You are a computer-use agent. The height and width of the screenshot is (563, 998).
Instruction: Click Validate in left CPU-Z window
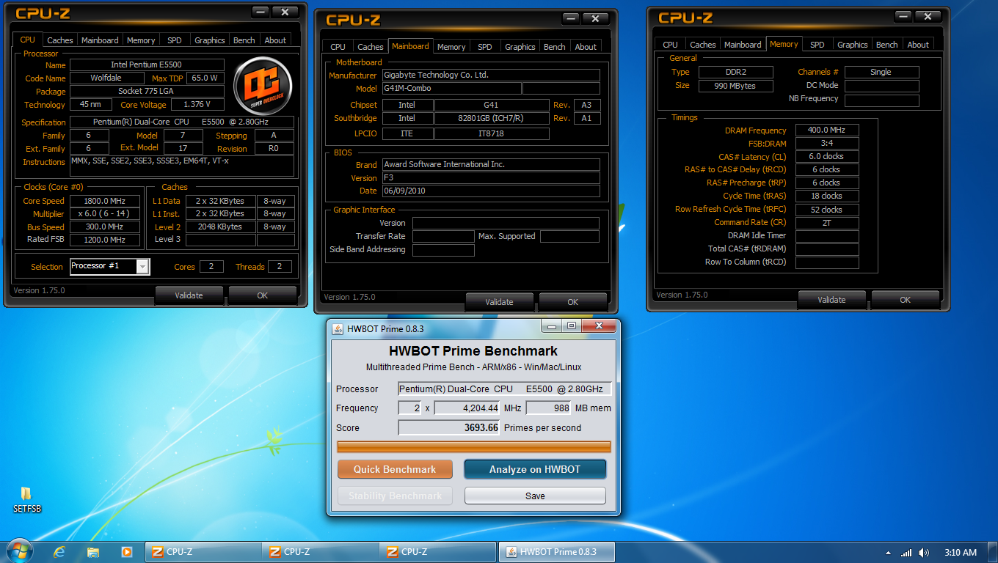pyautogui.click(x=189, y=295)
